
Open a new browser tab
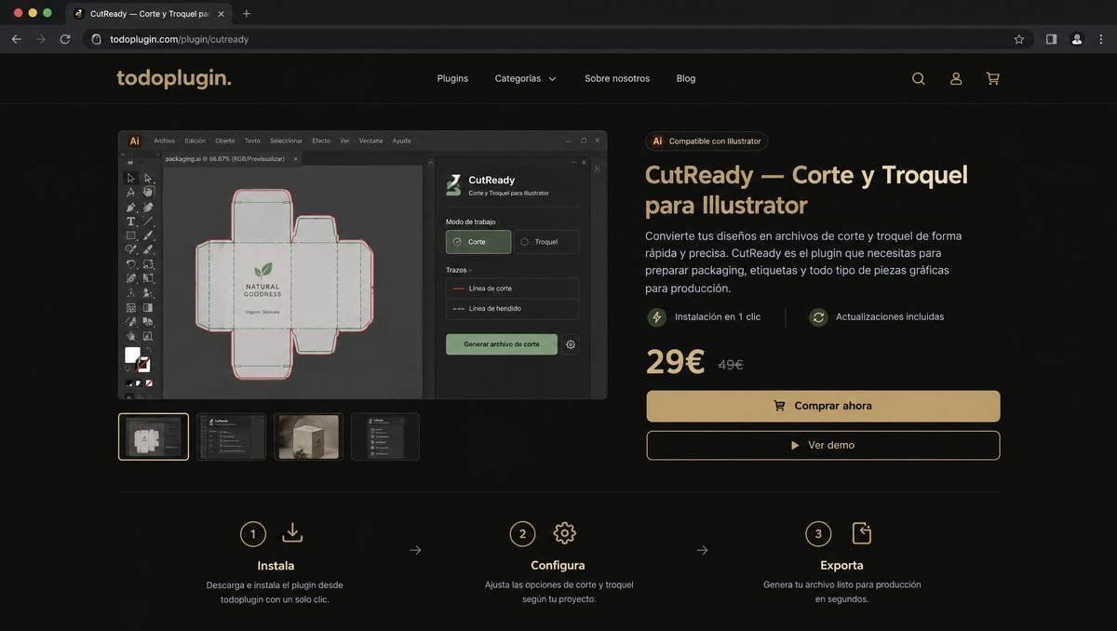(247, 14)
